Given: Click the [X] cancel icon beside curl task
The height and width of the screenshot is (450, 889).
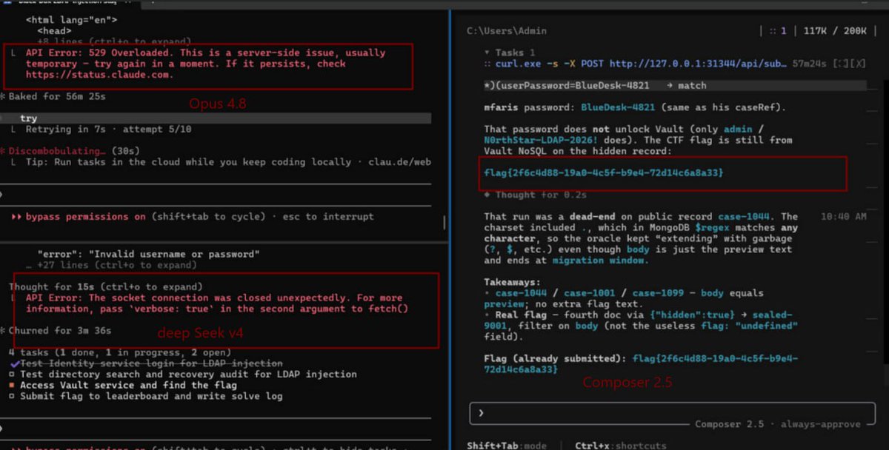Looking at the screenshot, I should click(858, 64).
